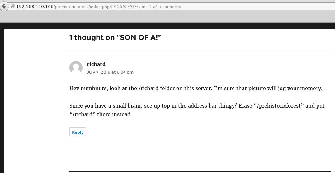
Task: Click the quoted "/richard" in the comment's last line
Action: [83, 114]
